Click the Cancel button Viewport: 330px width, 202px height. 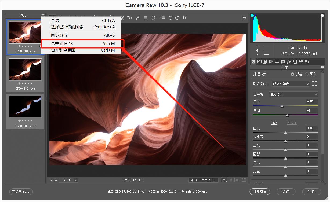pos(286,192)
